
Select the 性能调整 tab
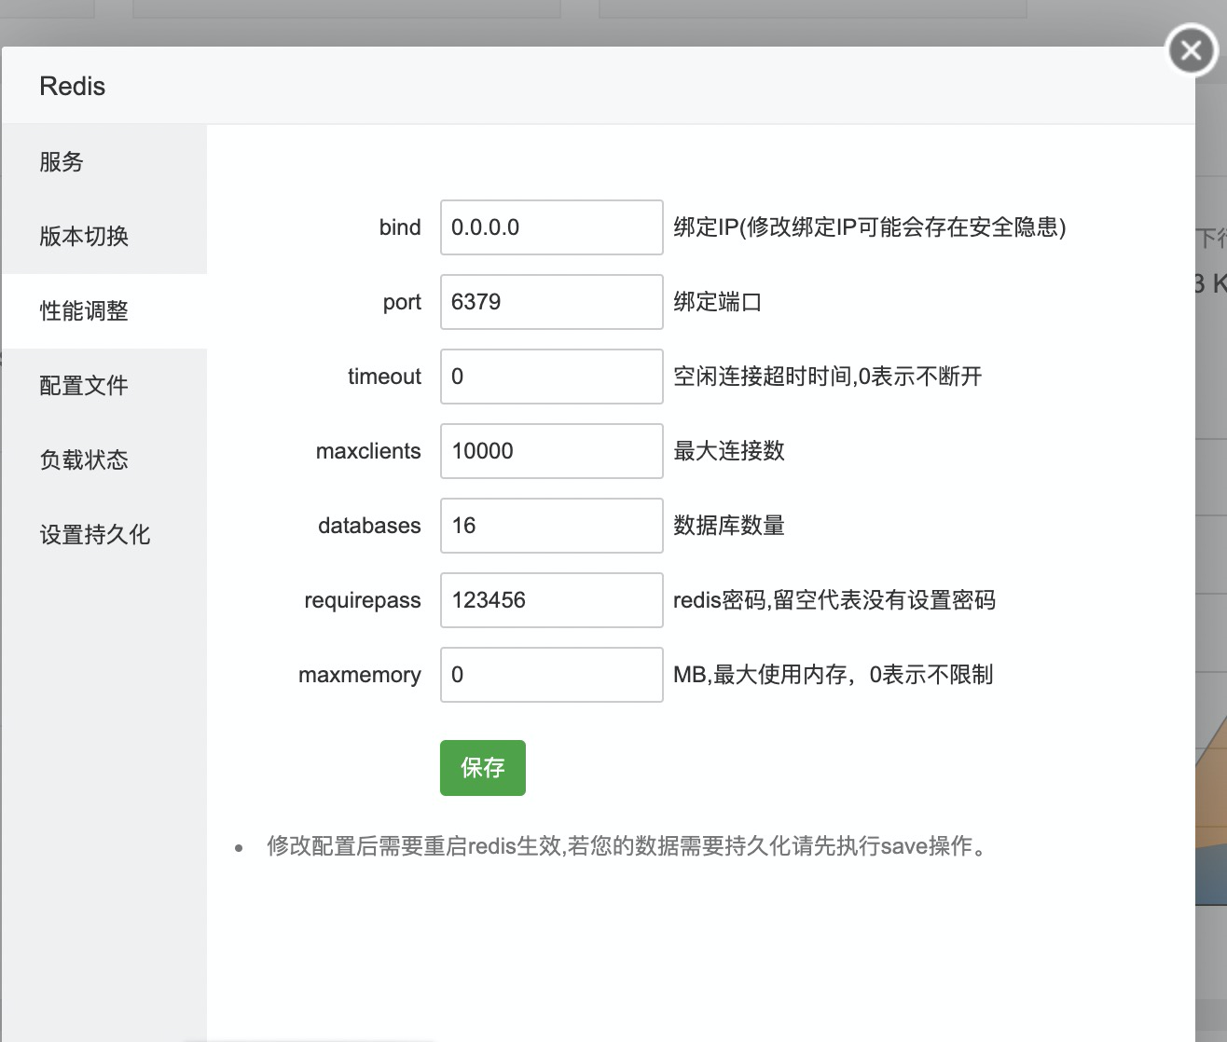pos(103,311)
